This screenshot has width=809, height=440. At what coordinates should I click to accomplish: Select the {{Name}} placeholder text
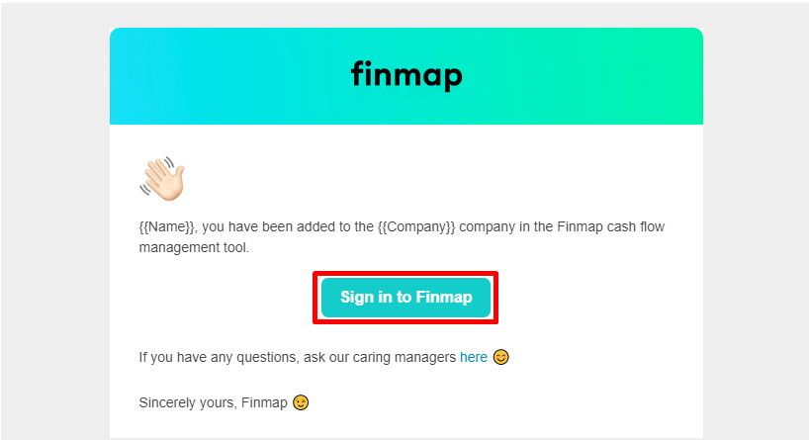[167, 227]
